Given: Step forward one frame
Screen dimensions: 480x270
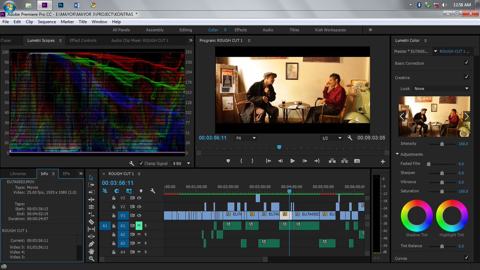Looking at the screenshot, I should point(305,161).
